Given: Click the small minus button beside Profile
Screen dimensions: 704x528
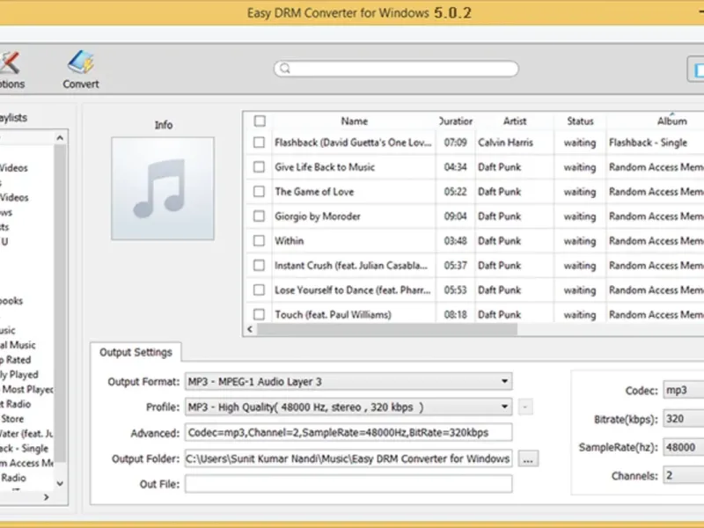Looking at the screenshot, I should (x=525, y=407).
